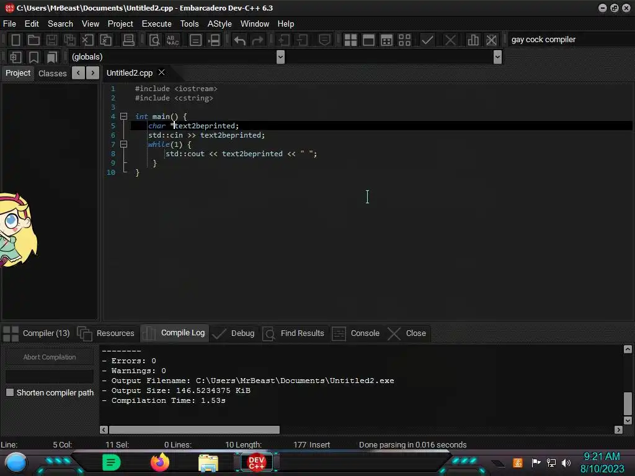Click the Close file toolbar icon
The width and height of the screenshot is (635, 476).
(87, 40)
